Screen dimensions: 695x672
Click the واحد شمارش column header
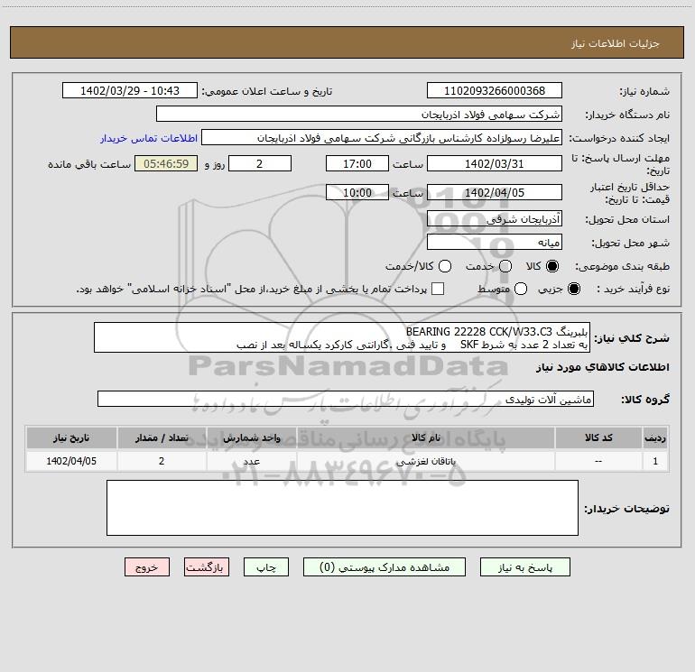(x=251, y=437)
